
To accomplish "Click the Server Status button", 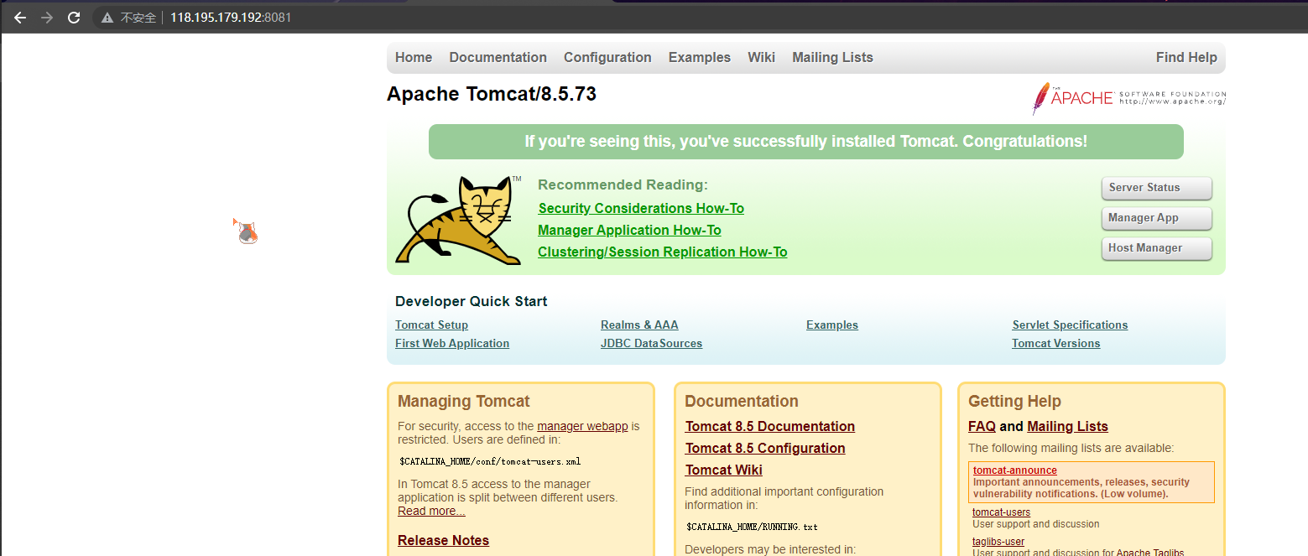I will [1157, 188].
